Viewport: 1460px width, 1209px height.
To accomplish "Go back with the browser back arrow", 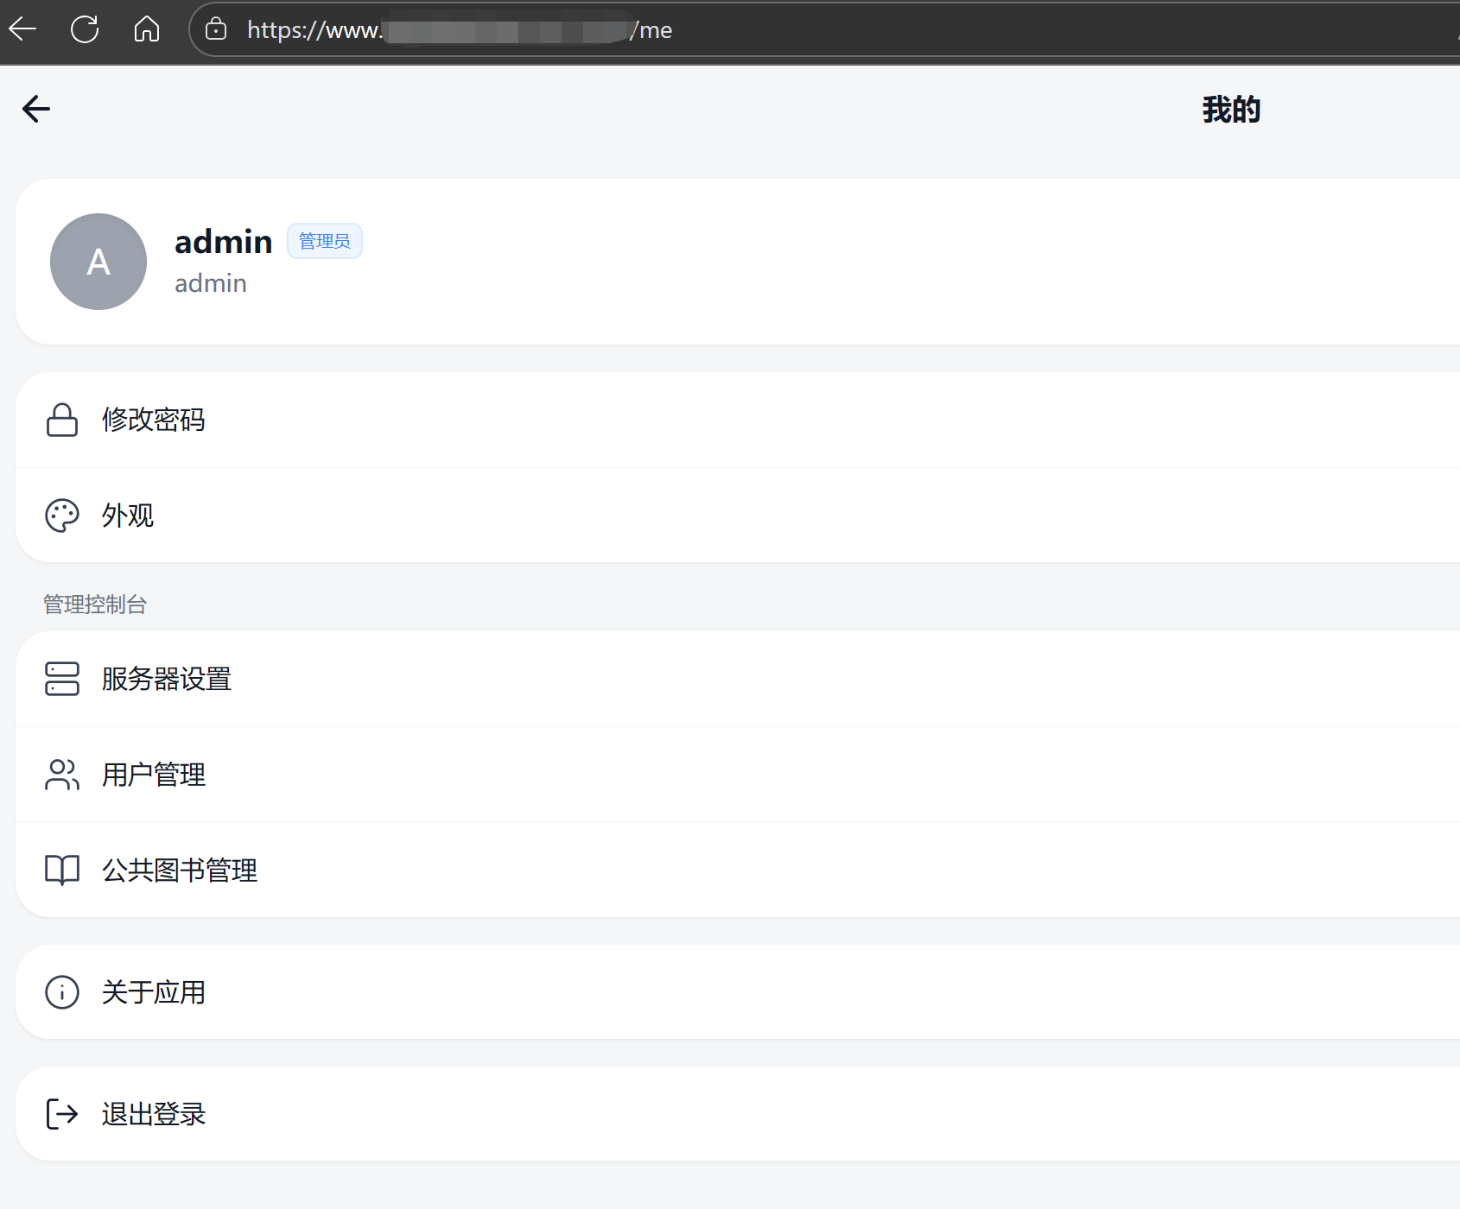I will 22,29.
